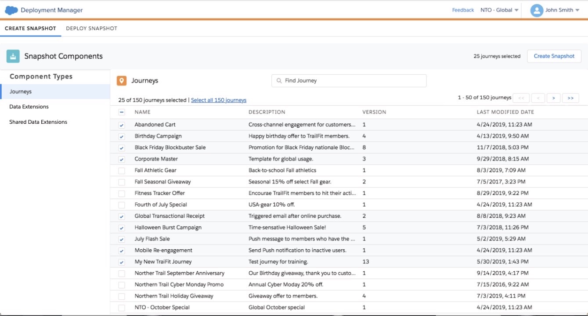588x316 pixels.
Task: Click the Salesforce cloud logo
Action: (11, 10)
